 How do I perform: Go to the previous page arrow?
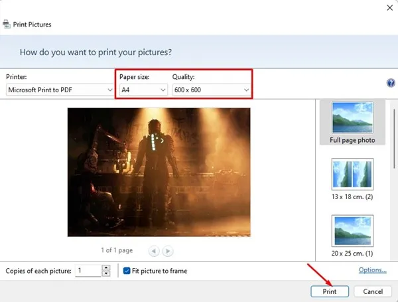[154, 251]
